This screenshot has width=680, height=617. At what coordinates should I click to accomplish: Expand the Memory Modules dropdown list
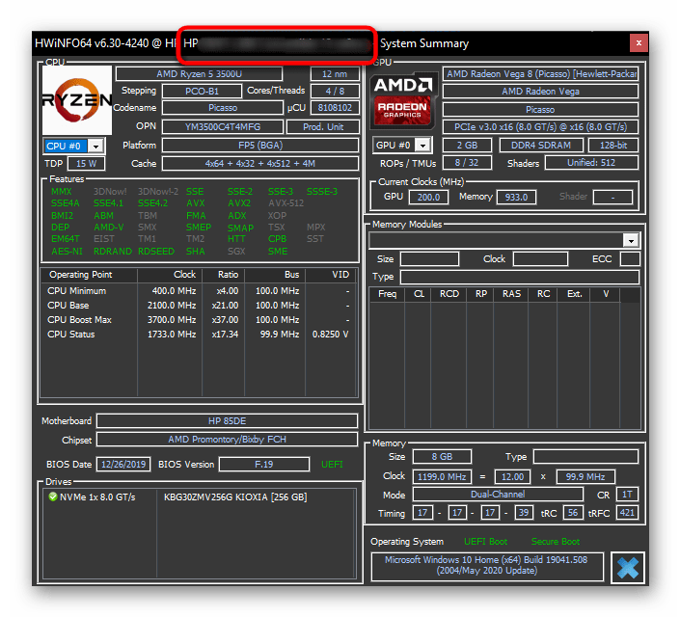(x=631, y=240)
